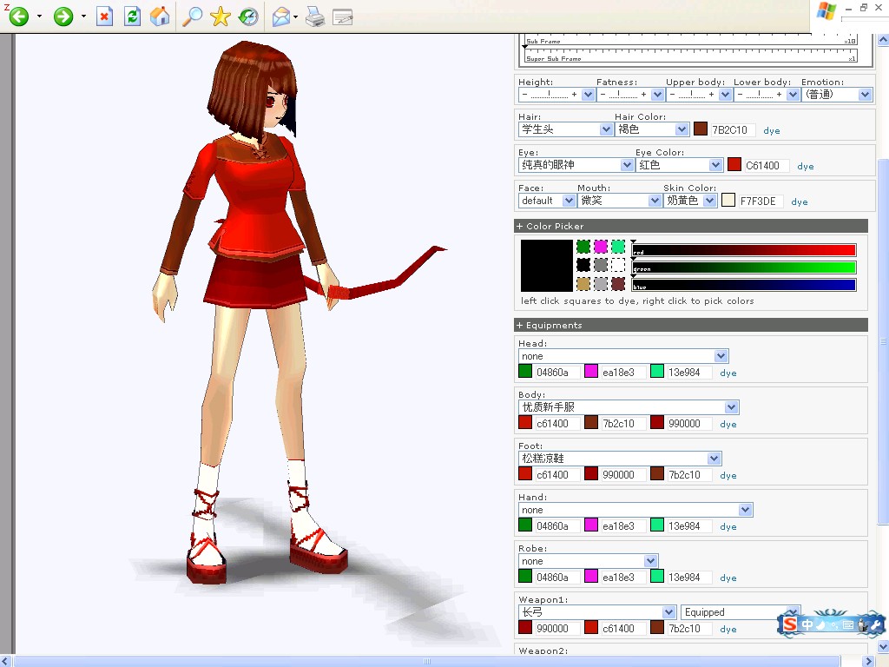The height and width of the screenshot is (667, 889).
Task: Open Favorites with the star icon
Action: [x=220, y=17]
